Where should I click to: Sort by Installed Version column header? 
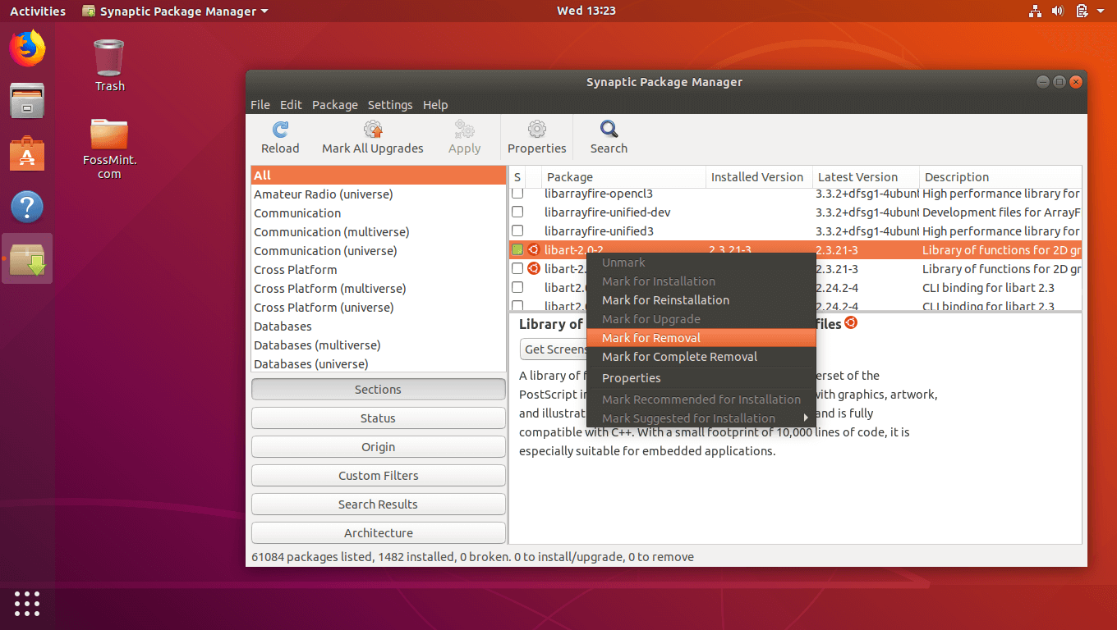[x=759, y=177]
